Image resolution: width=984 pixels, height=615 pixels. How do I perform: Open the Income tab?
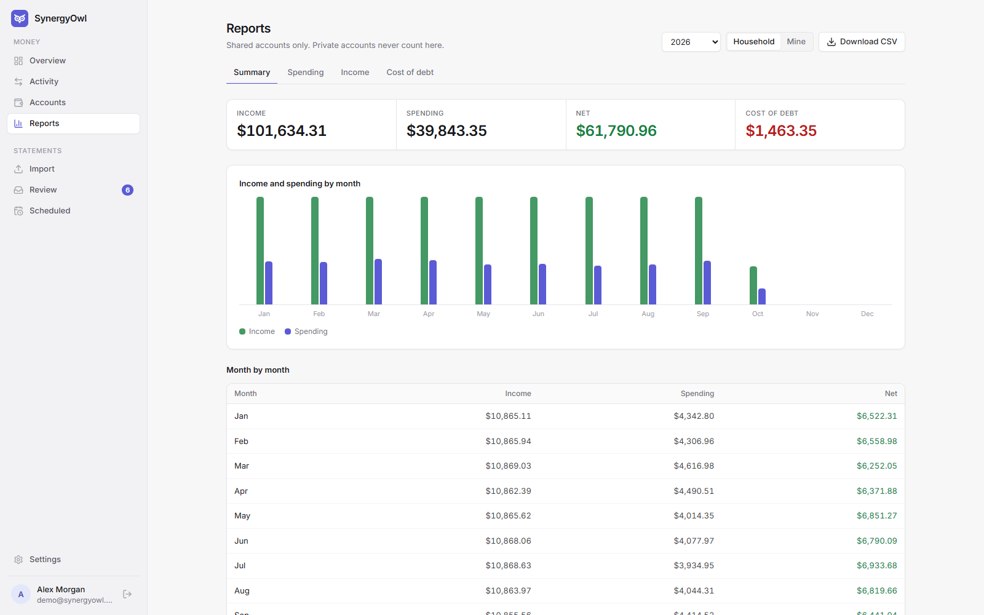tap(355, 73)
